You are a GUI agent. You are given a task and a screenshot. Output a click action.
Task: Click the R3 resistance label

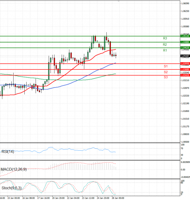pos(165,38)
